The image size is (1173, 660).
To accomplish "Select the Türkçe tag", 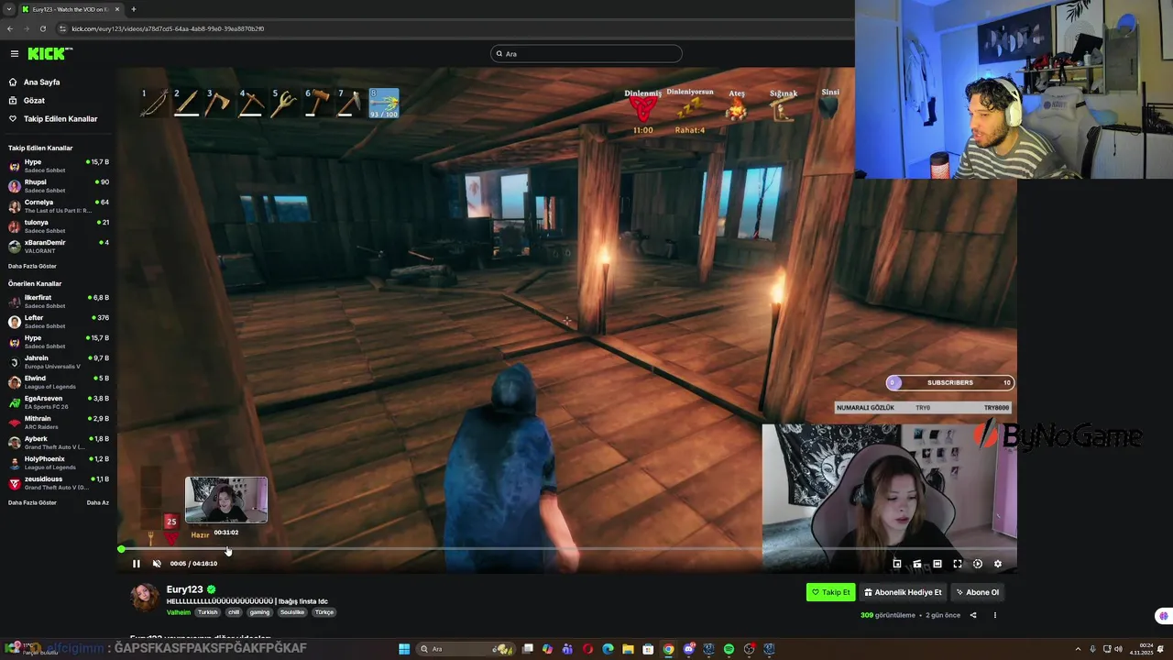I will coord(324,612).
